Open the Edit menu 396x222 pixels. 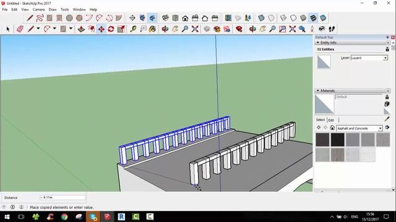coord(14,10)
